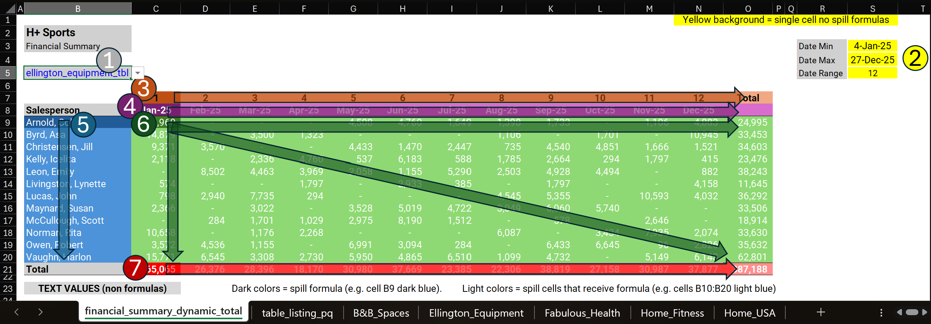
Task: Open the Ellington_Equipment sheet tab
Action: pos(476,313)
